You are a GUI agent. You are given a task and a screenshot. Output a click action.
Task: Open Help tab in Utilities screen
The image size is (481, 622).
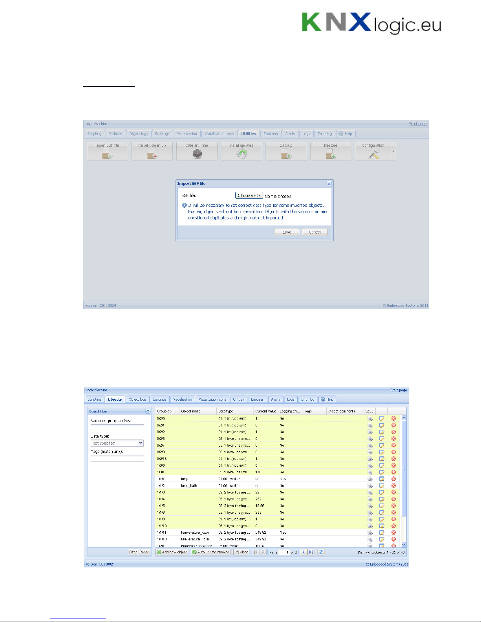point(346,134)
